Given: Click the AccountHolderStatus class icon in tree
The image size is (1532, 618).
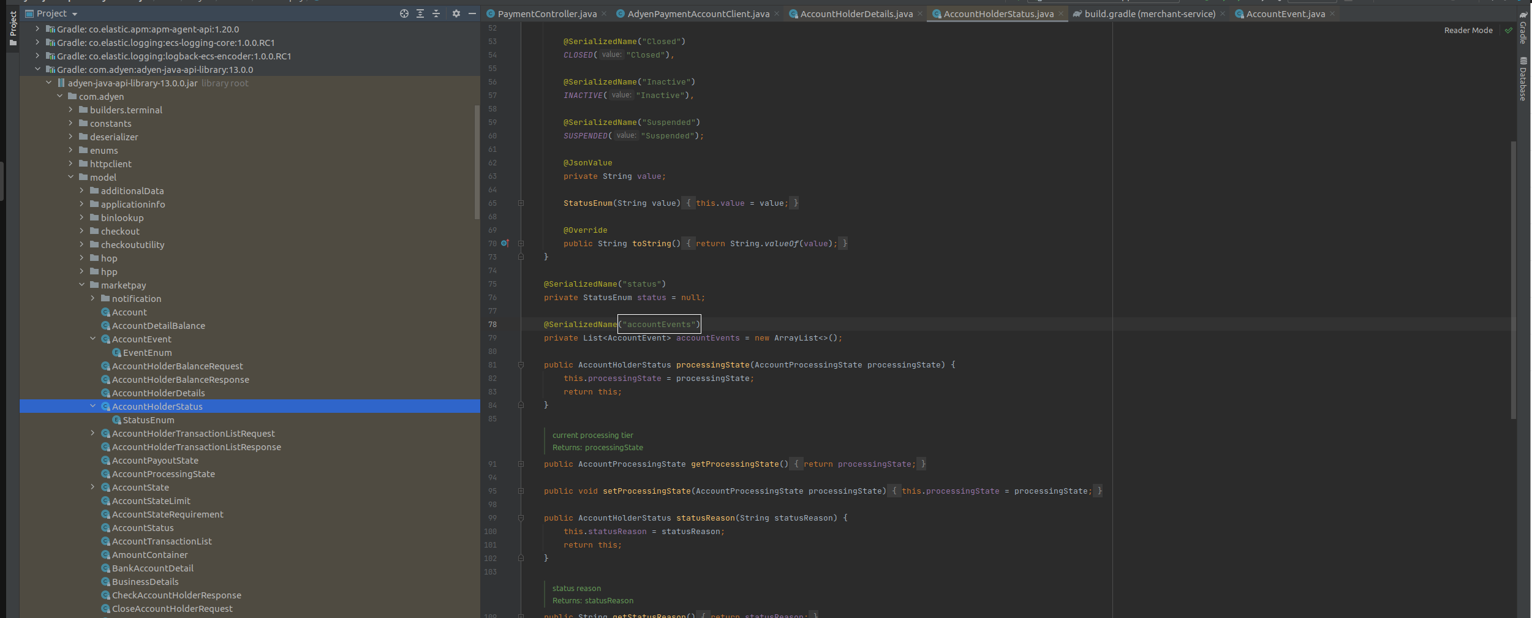Looking at the screenshot, I should [105, 406].
